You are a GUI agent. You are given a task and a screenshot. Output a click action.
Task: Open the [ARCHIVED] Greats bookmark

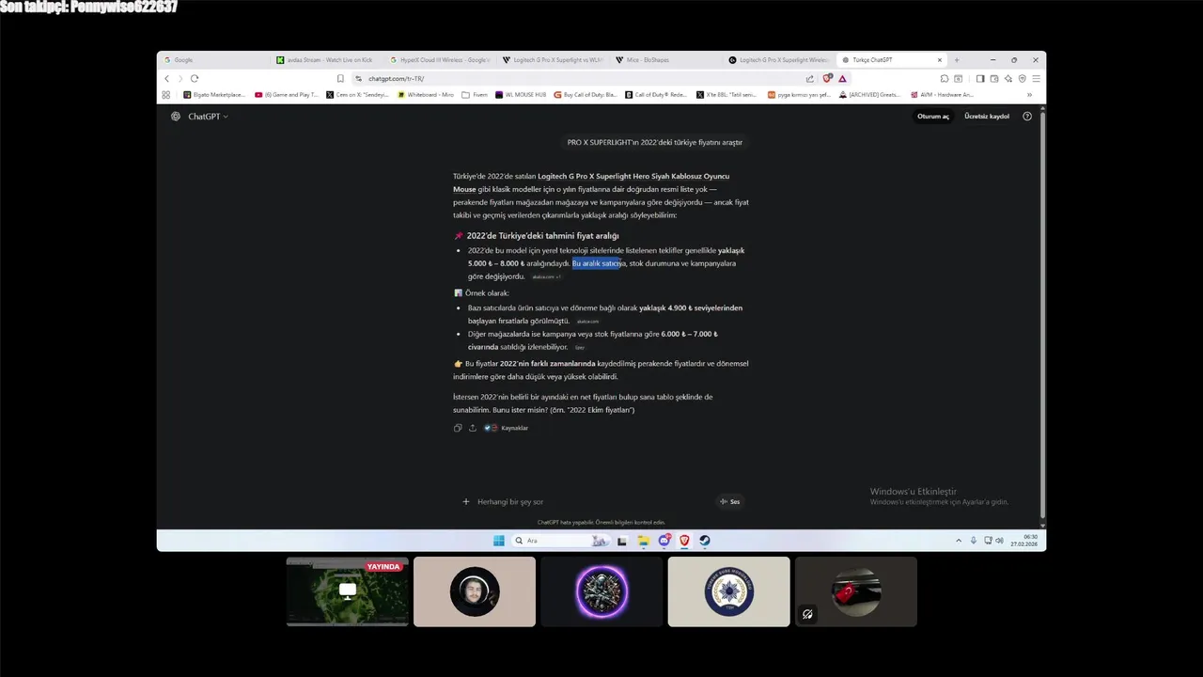click(869, 95)
